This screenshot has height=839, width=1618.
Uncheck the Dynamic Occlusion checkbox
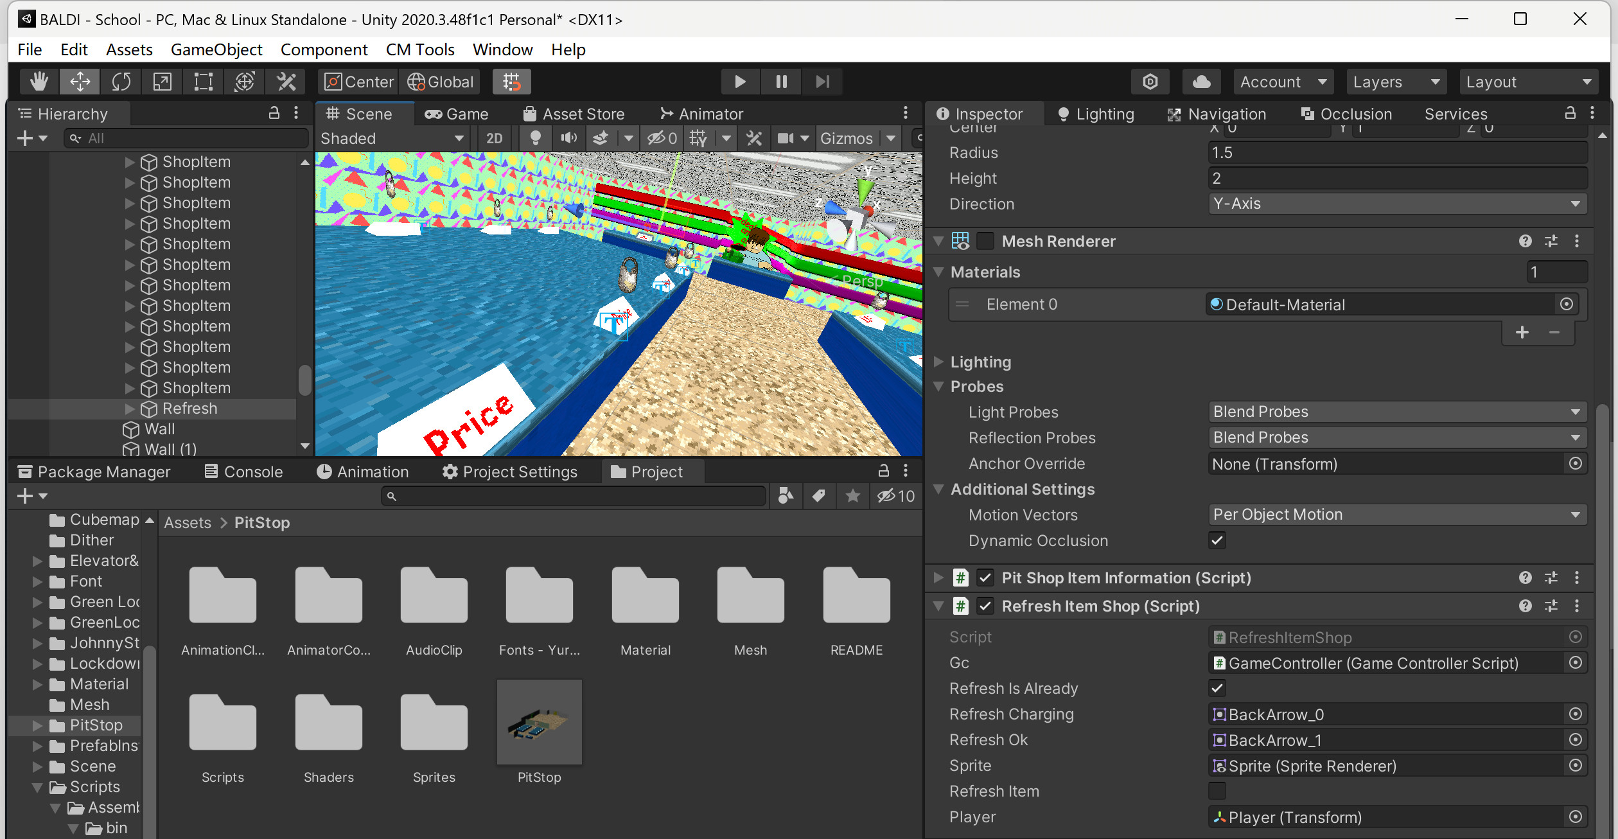tap(1217, 540)
